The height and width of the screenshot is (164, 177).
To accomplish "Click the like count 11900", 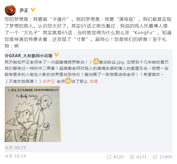I will [x=166, y=157].
